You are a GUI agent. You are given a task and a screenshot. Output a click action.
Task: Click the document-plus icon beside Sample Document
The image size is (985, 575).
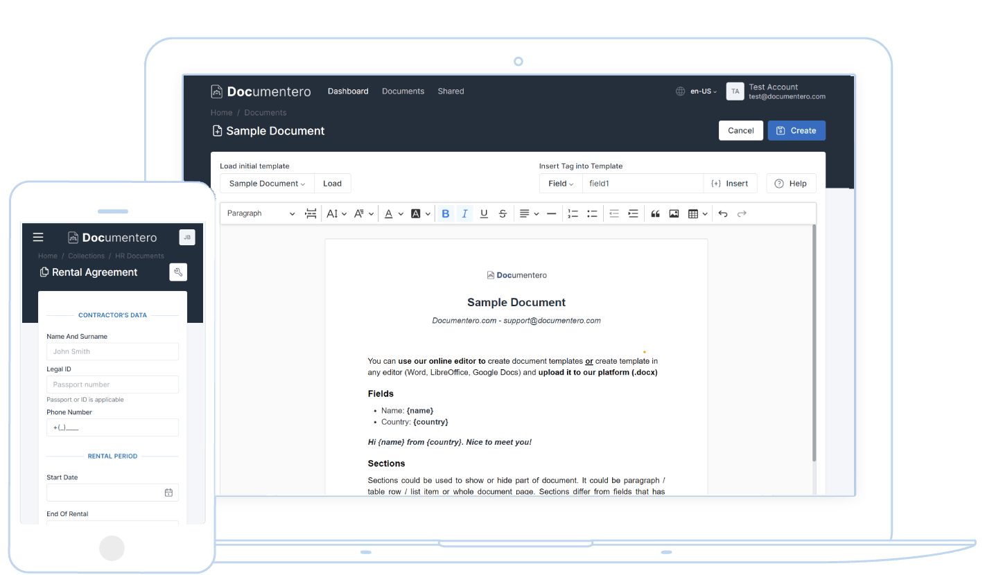(x=217, y=131)
